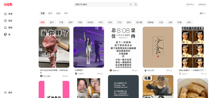Open author name 小熊饼干
This screenshot has height=98, width=212.
[x=81, y=74]
